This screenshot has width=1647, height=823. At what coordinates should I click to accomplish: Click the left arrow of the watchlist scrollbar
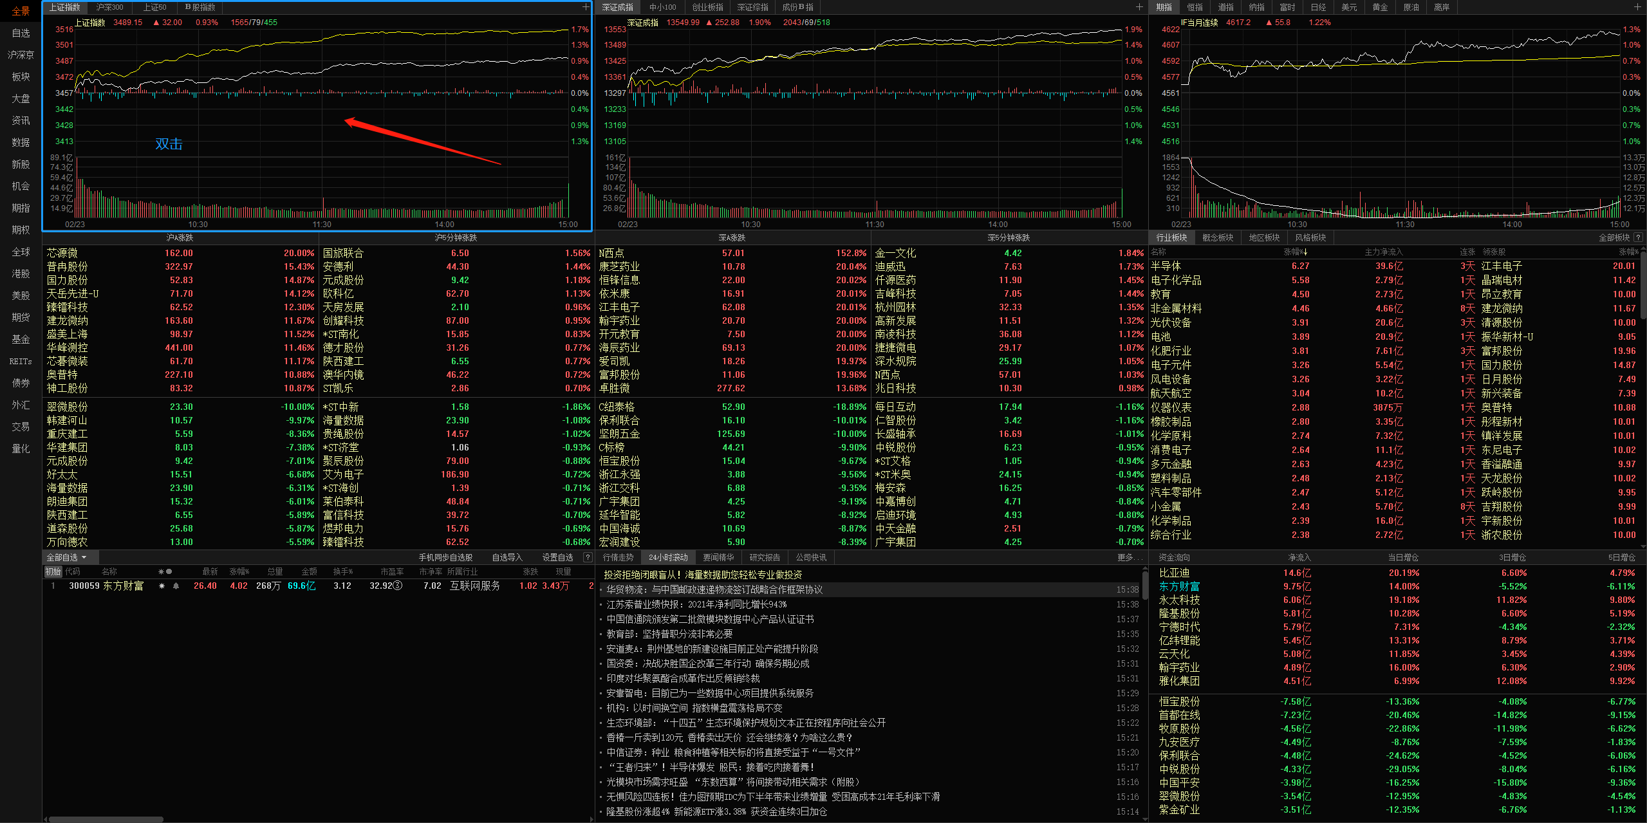[46, 819]
